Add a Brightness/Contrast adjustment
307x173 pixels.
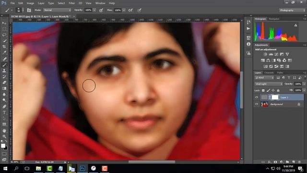[x=265, y=54]
